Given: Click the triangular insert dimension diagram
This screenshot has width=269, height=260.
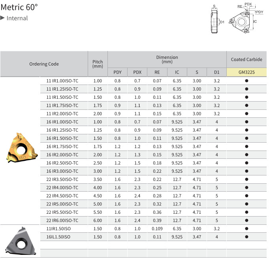Looking at the screenshot, I should coord(245,18).
